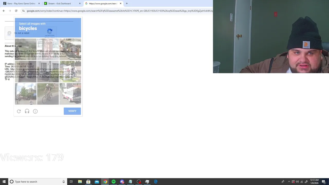This screenshot has width=329, height=185.
Task: Select the white pickup truck tile
Action: click(70, 94)
